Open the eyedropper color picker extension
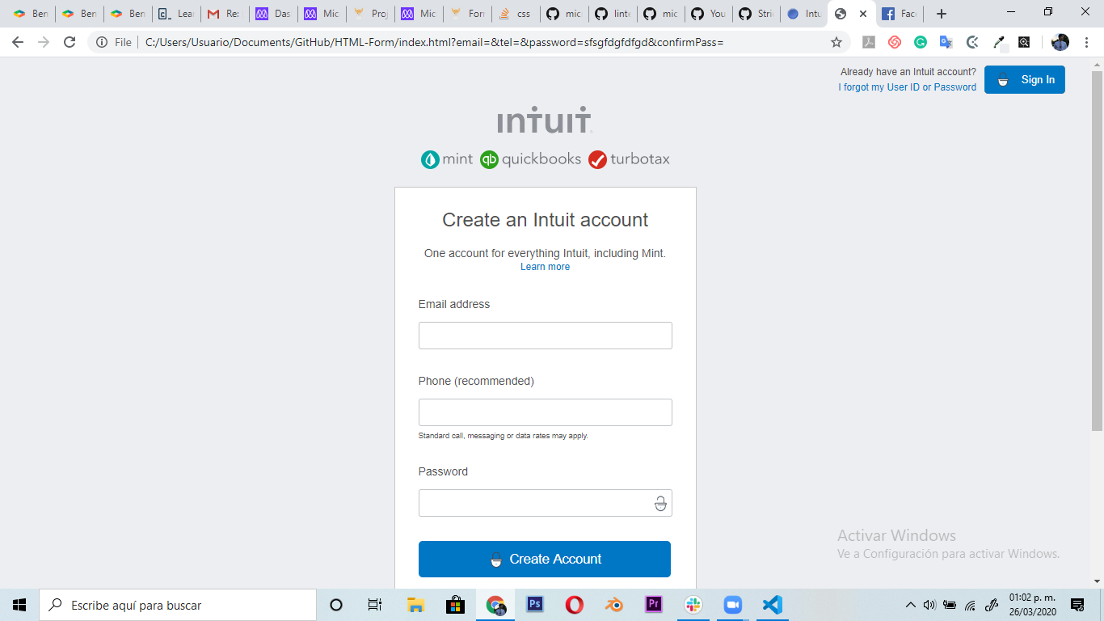 pos(999,42)
